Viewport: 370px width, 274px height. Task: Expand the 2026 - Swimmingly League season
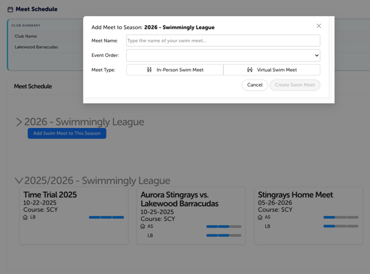[19, 122]
